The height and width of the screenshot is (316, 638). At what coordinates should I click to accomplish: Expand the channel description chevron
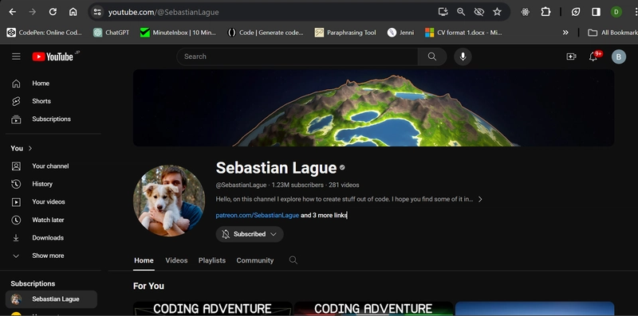(480, 199)
